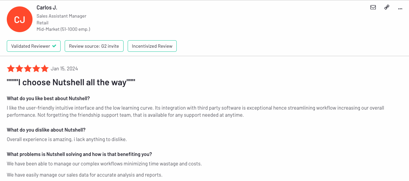Click the second rating star
The image size is (409, 181).
pos(19,69)
